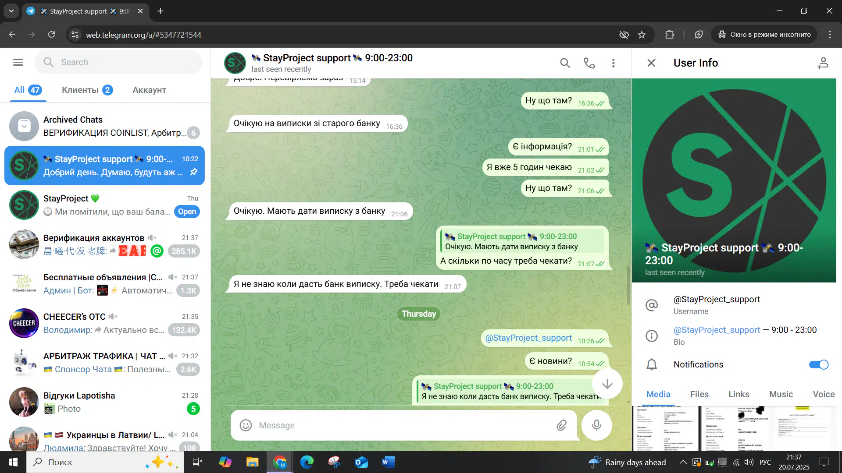
Task: Click the Thursday date label
Action: click(419, 314)
